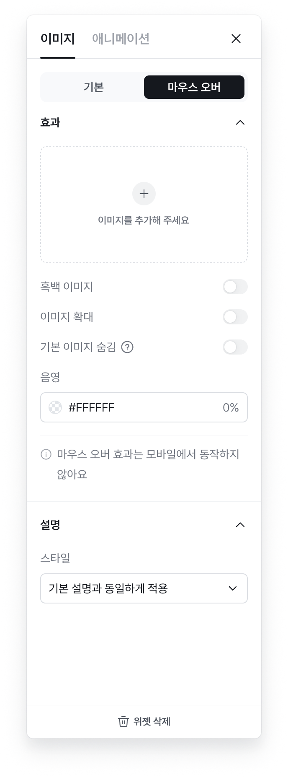Click the trash icon next to 위젯 삭제

click(123, 721)
